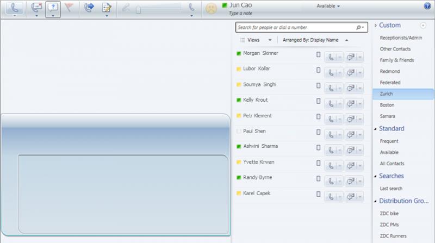The width and height of the screenshot is (435, 243).
Task: Tick the small box in Petr Klement's row
Action: pyautogui.click(x=319, y=117)
